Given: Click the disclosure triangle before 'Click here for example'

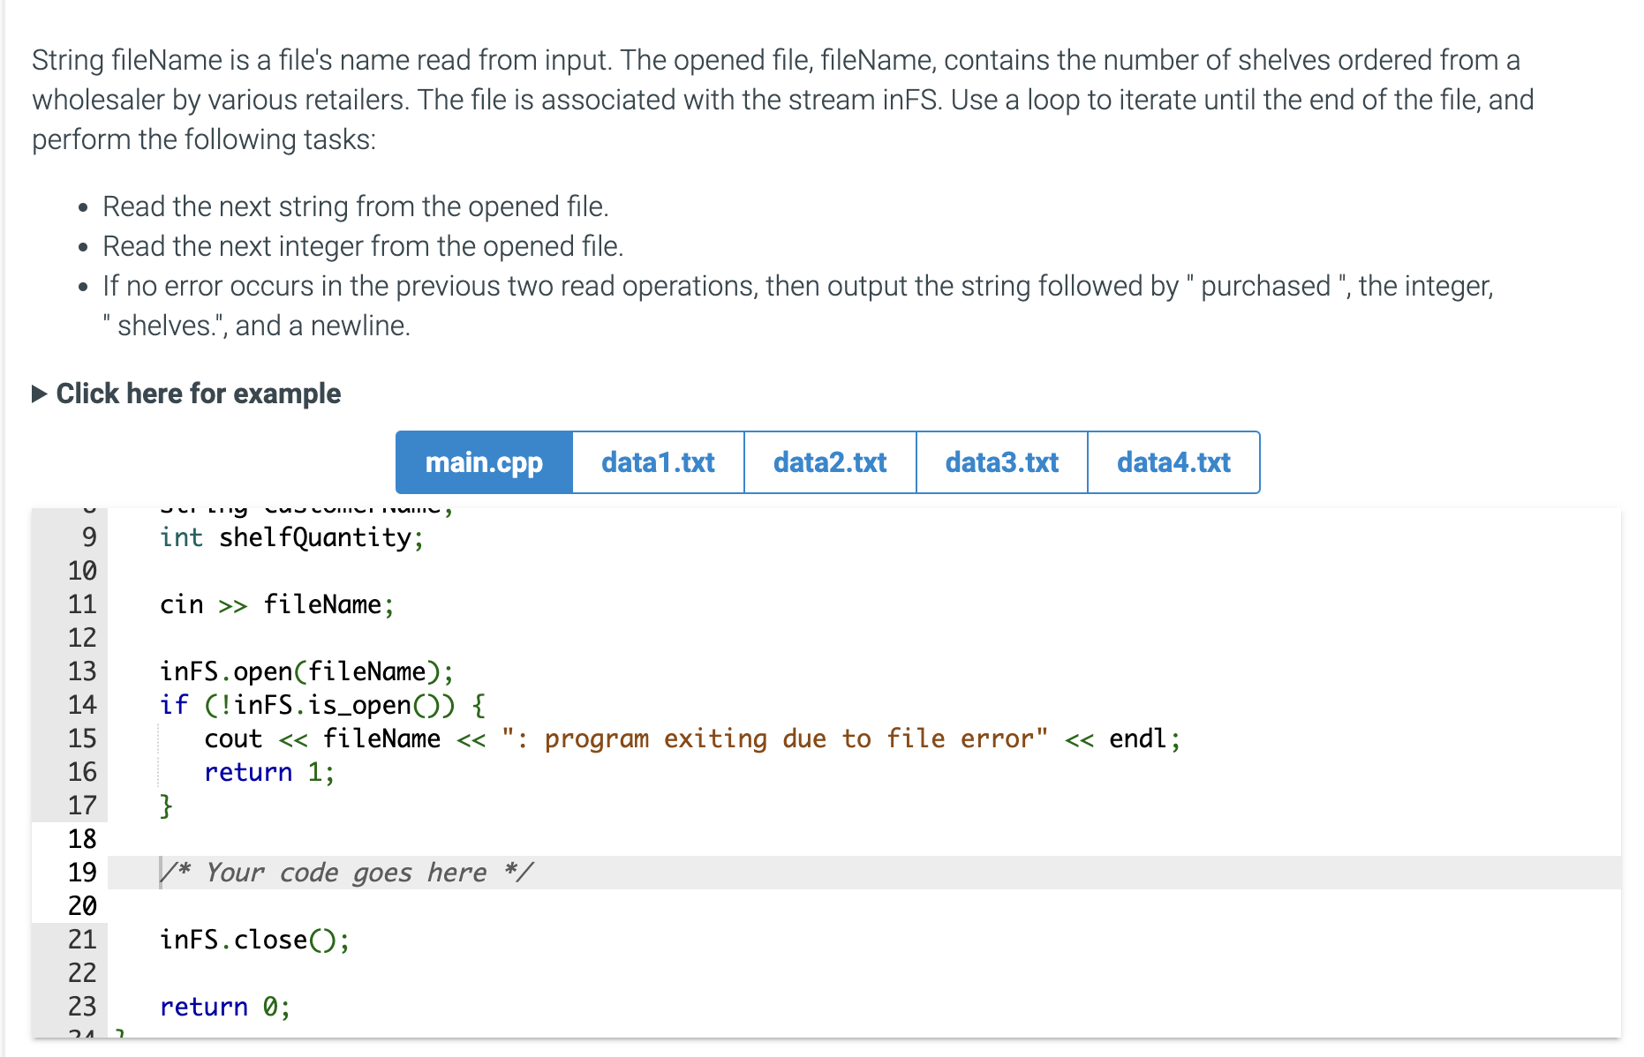Looking at the screenshot, I should (x=39, y=394).
